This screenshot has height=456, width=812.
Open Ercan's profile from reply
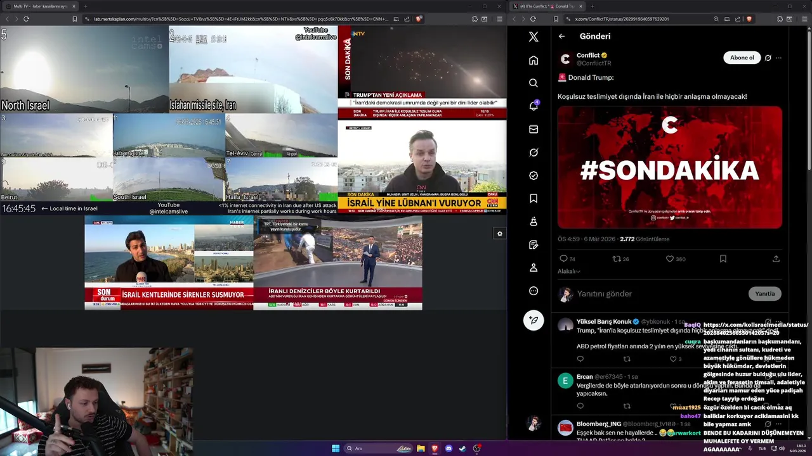[x=585, y=377]
